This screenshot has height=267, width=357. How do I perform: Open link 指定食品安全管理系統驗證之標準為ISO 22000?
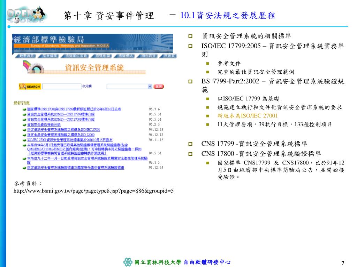tap(61, 135)
